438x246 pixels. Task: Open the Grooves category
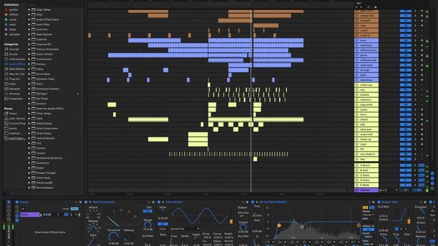(12, 94)
